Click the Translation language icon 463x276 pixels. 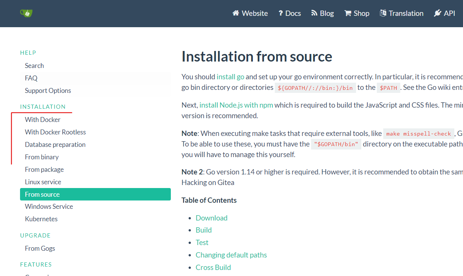click(383, 13)
